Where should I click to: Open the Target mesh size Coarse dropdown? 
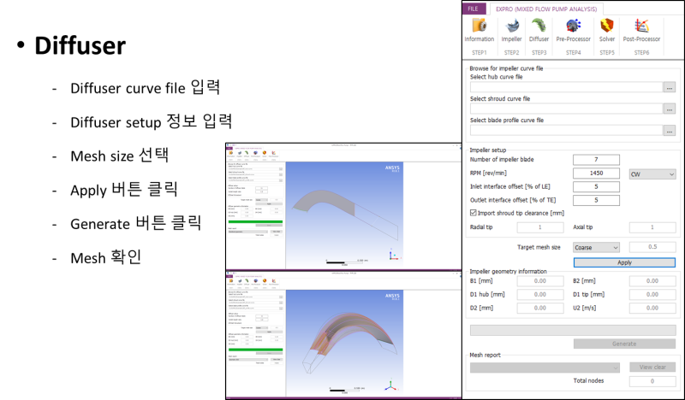click(596, 247)
